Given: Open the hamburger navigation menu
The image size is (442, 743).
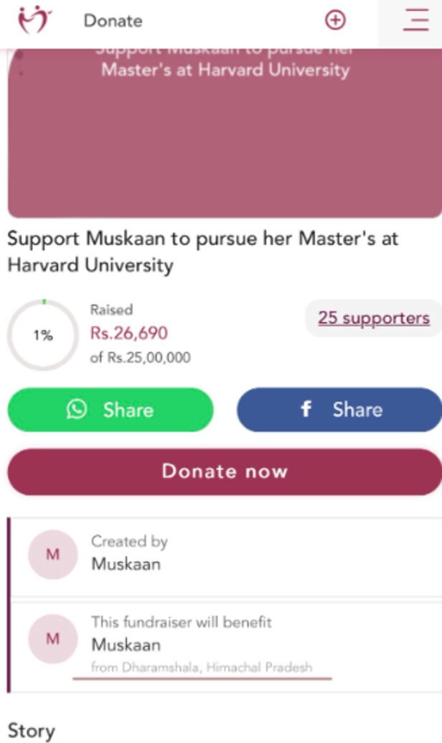Looking at the screenshot, I should point(415,21).
